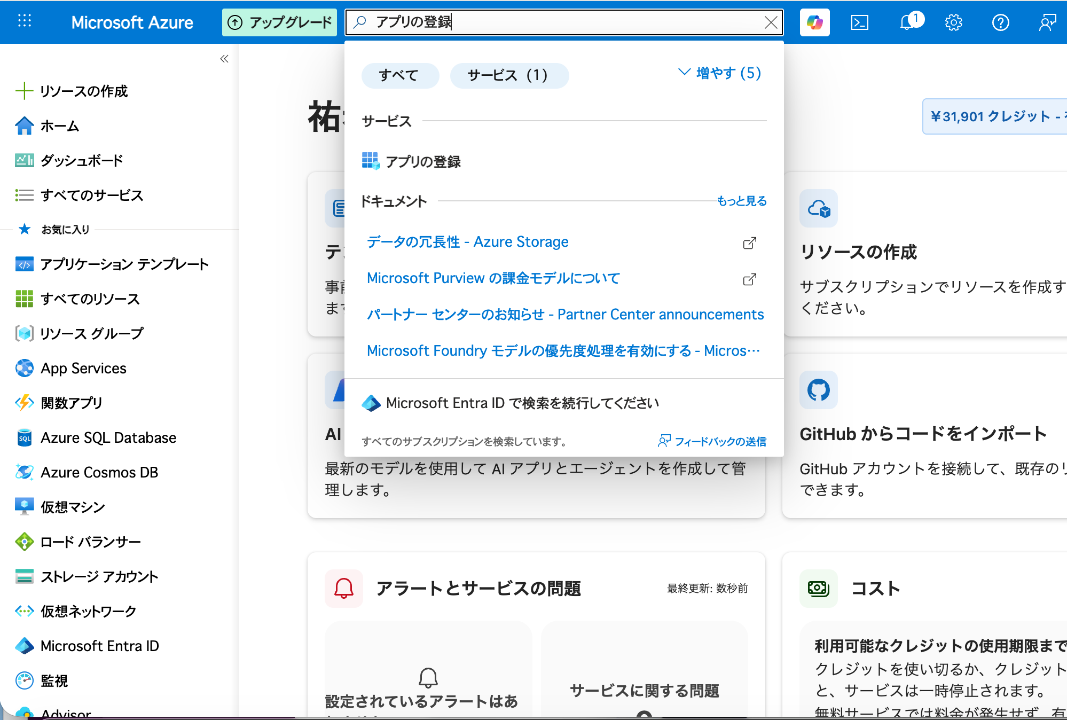Clear the search box with the X

(x=771, y=22)
